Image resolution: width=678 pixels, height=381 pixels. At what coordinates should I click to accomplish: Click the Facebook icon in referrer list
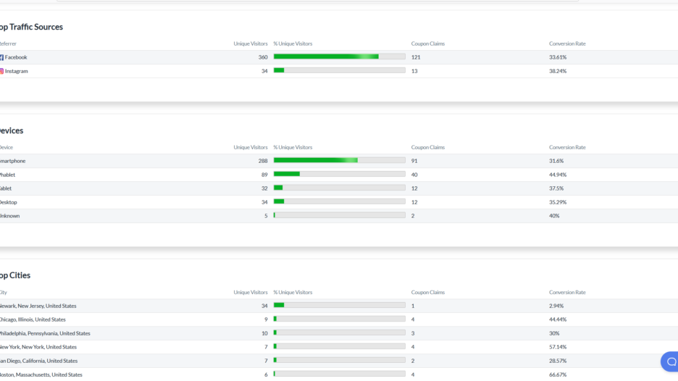[1, 57]
